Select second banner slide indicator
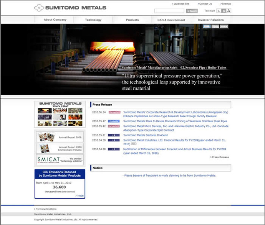265x225 pixels. [215, 26]
